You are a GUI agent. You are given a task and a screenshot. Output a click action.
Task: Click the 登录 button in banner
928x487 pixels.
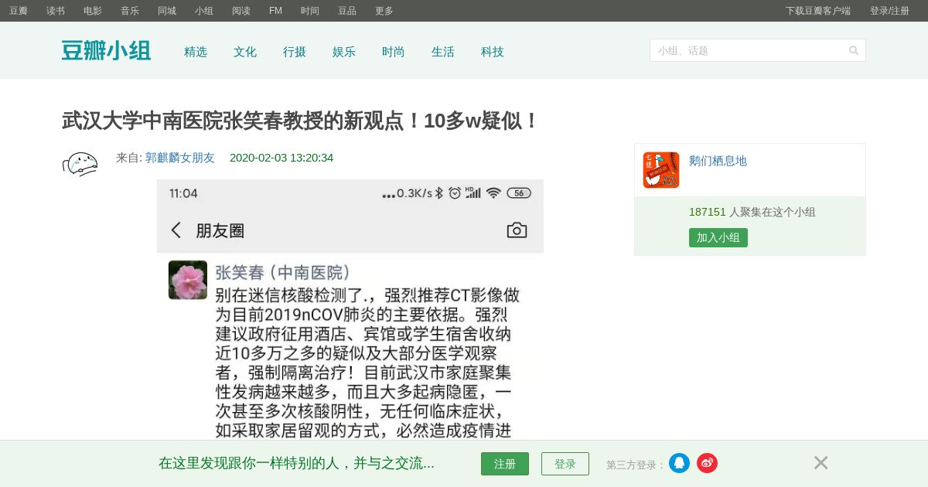565,464
